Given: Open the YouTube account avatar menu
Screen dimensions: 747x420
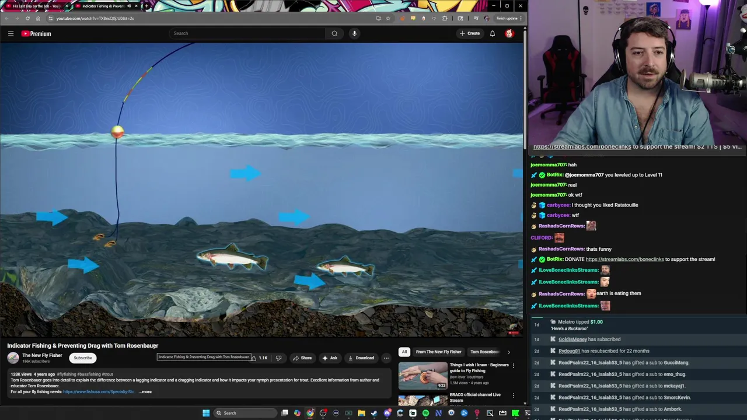Looking at the screenshot, I should point(509,33).
